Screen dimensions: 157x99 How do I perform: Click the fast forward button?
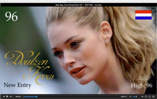click(11, 96)
